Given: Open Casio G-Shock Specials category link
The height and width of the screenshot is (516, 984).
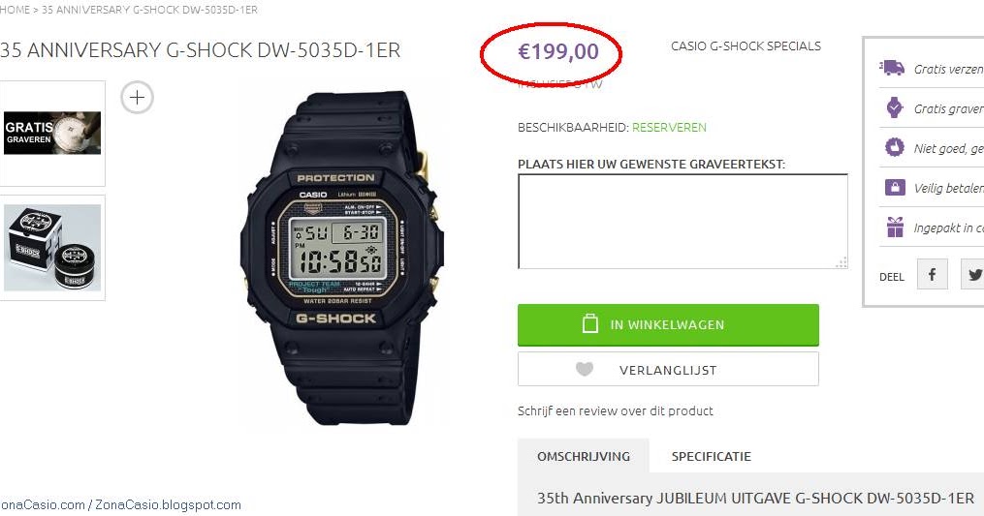Looking at the screenshot, I should click(x=746, y=46).
